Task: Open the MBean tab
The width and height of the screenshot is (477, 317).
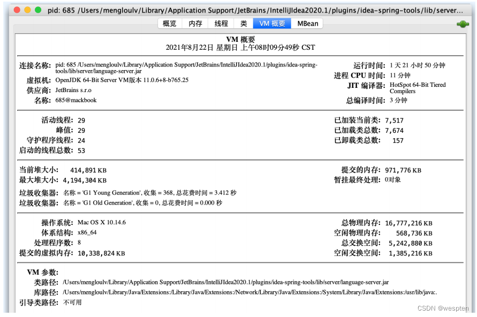Action: point(307,24)
